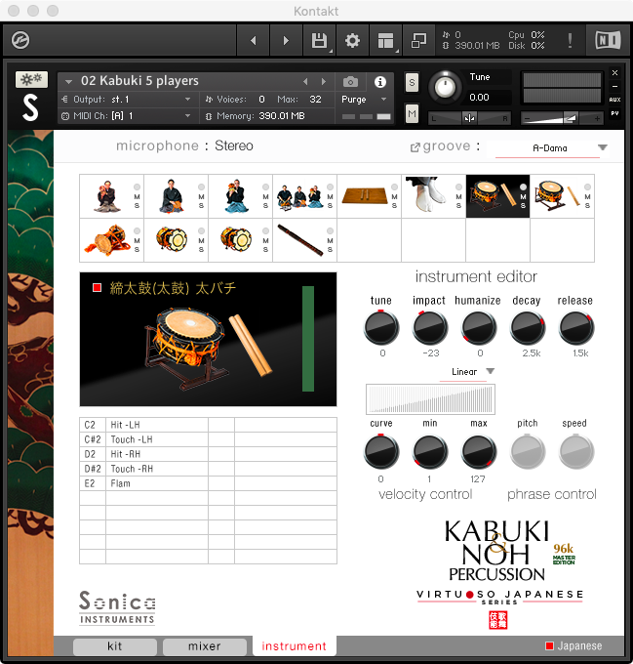This screenshot has height=664, width=633.
Task: Expand instrument name menu triangle
Action: point(68,81)
